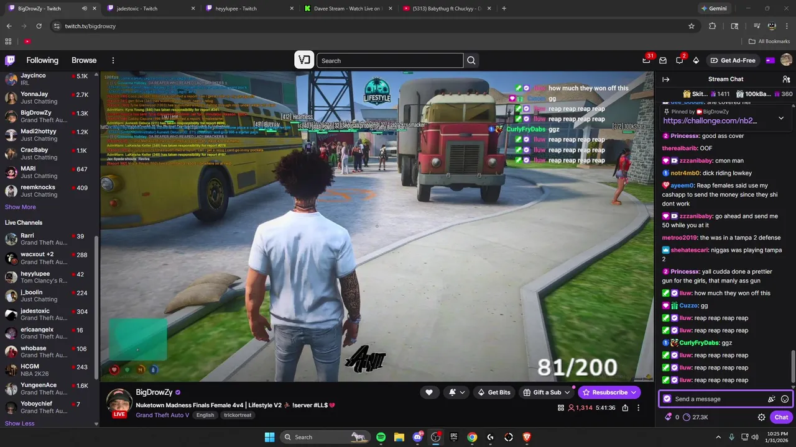This screenshot has width=796, height=447.
Task: Open the Get Bits diamond icon in top bar
Action: point(696,60)
